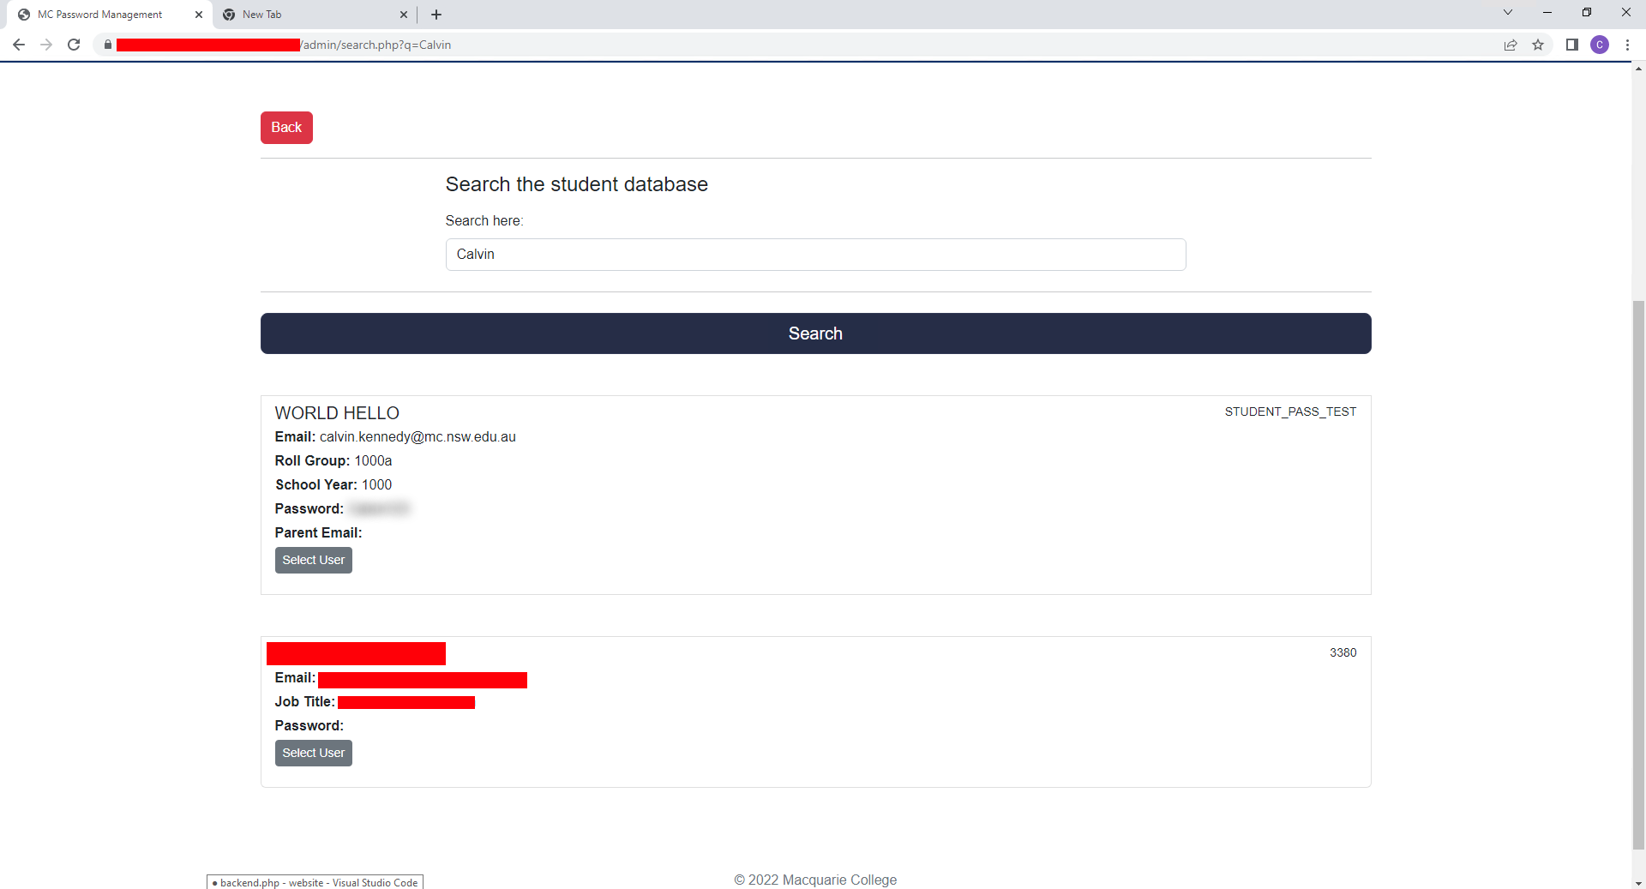Viewport: 1646px width, 889px height.
Task: Reload the page with the refresh icon
Action: pos(74,45)
